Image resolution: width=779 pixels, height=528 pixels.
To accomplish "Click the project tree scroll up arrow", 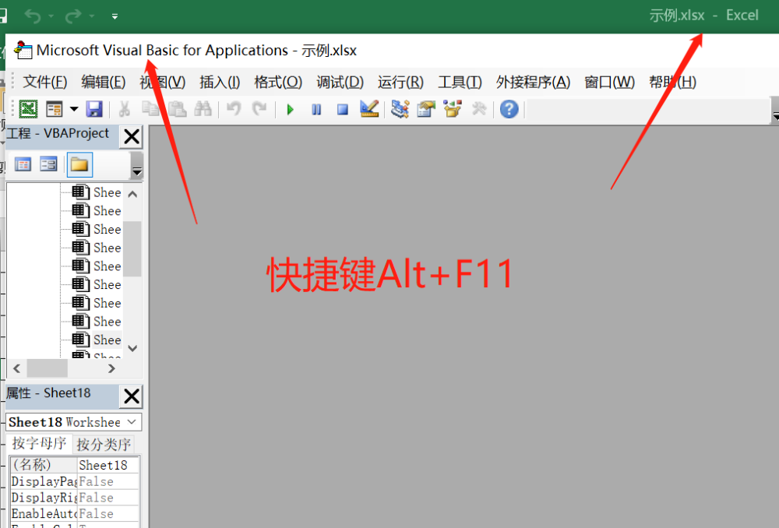I will (132, 194).
